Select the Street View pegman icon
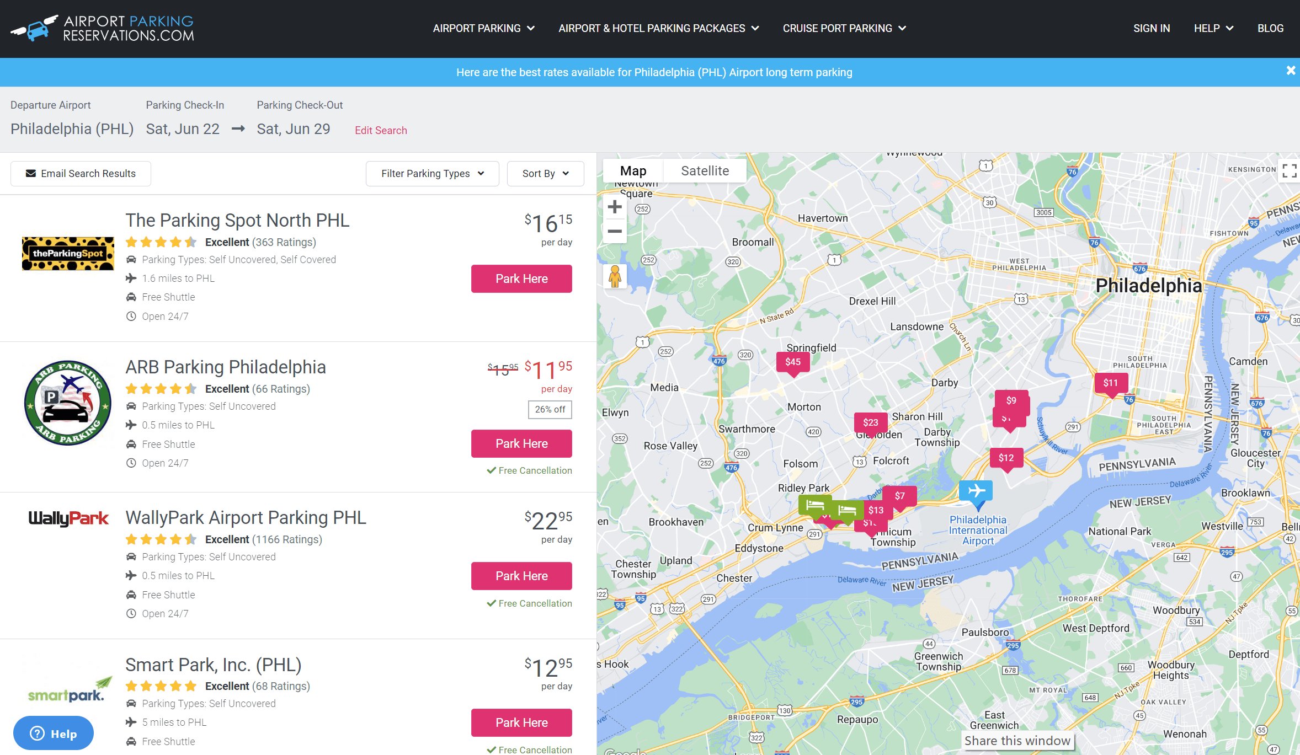 [615, 276]
